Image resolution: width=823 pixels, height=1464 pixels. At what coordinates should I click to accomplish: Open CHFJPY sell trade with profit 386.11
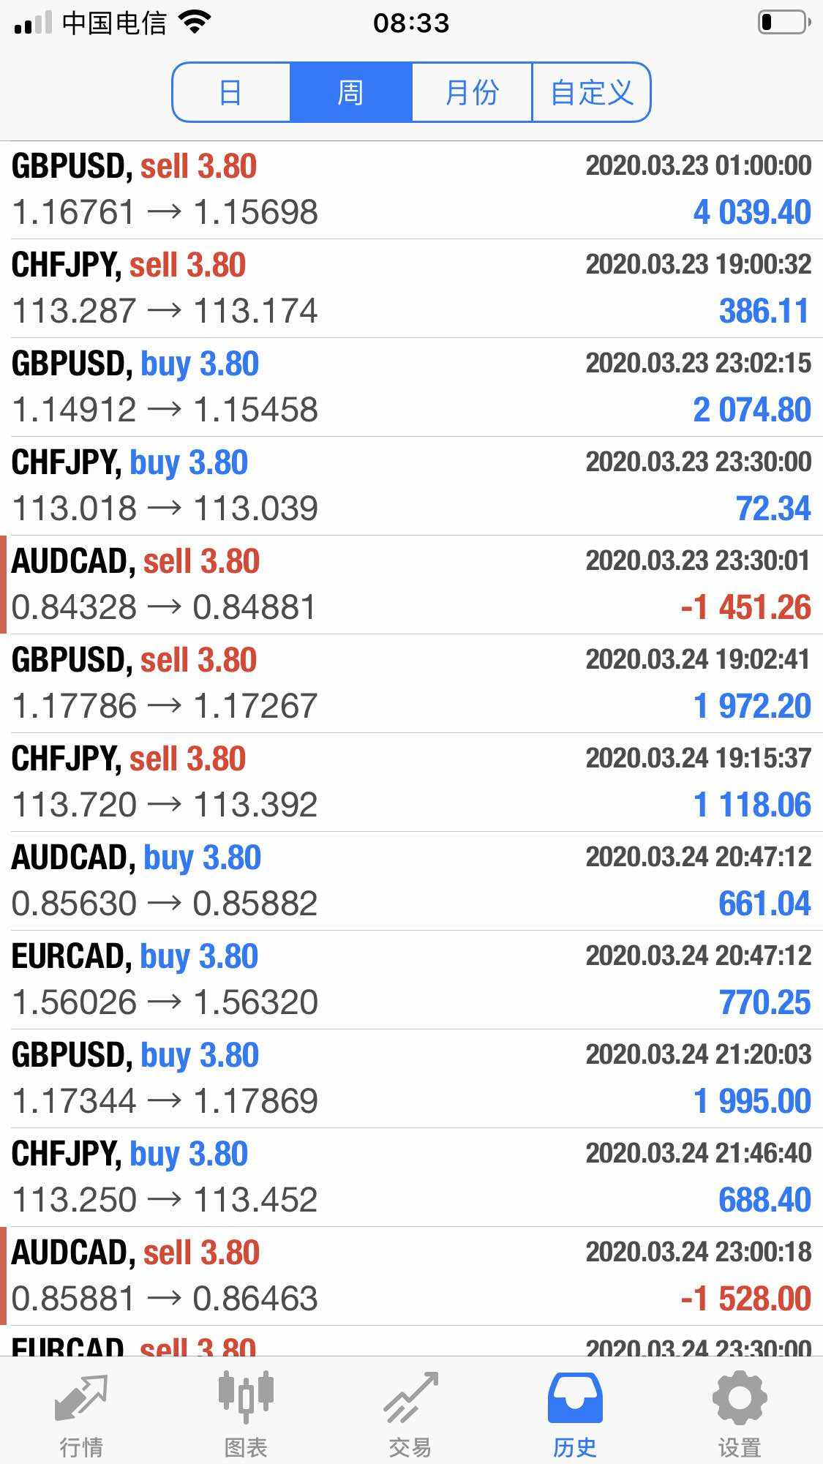(411, 288)
